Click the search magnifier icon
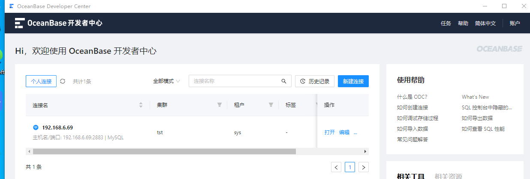The width and height of the screenshot is (530, 179). click(283, 81)
